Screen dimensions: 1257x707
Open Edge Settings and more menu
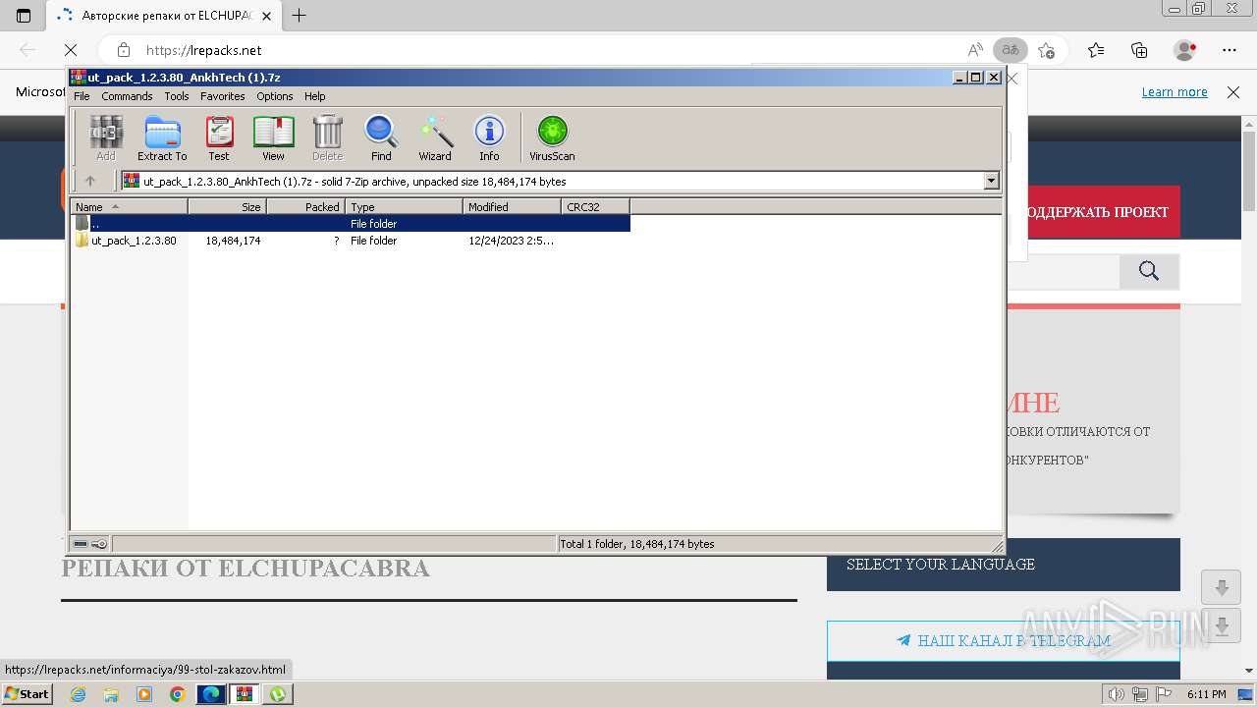1230,50
